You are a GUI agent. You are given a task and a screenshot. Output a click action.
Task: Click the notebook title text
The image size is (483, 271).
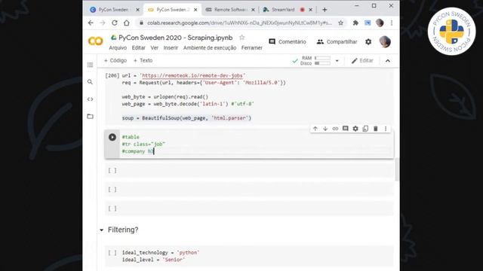pyautogui.click(x=176, y=38)
